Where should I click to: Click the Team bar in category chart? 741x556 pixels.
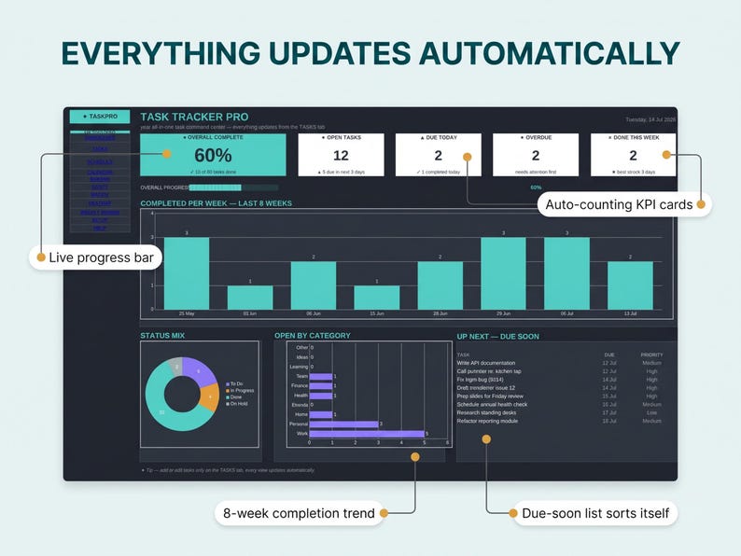(321, 377)
